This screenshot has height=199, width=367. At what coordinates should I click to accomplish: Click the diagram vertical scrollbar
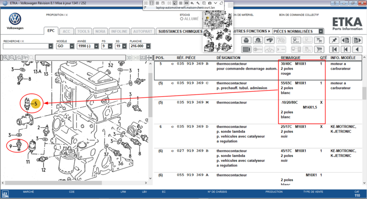pos(150,95)
